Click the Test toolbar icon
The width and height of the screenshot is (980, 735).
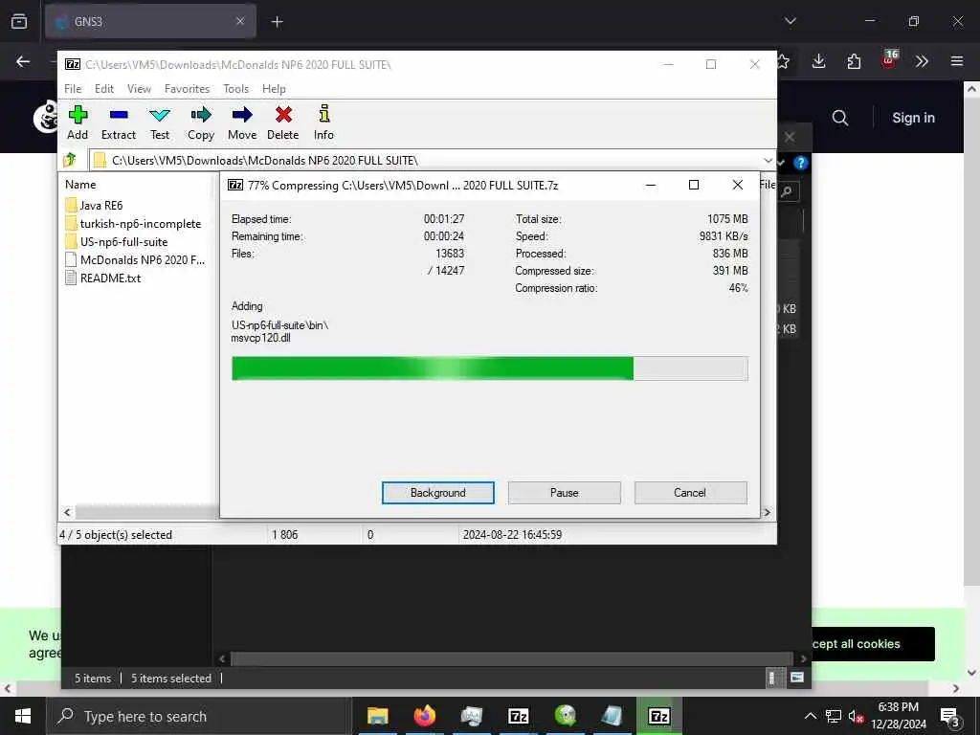pyautogui.click(x=160, y=122)
